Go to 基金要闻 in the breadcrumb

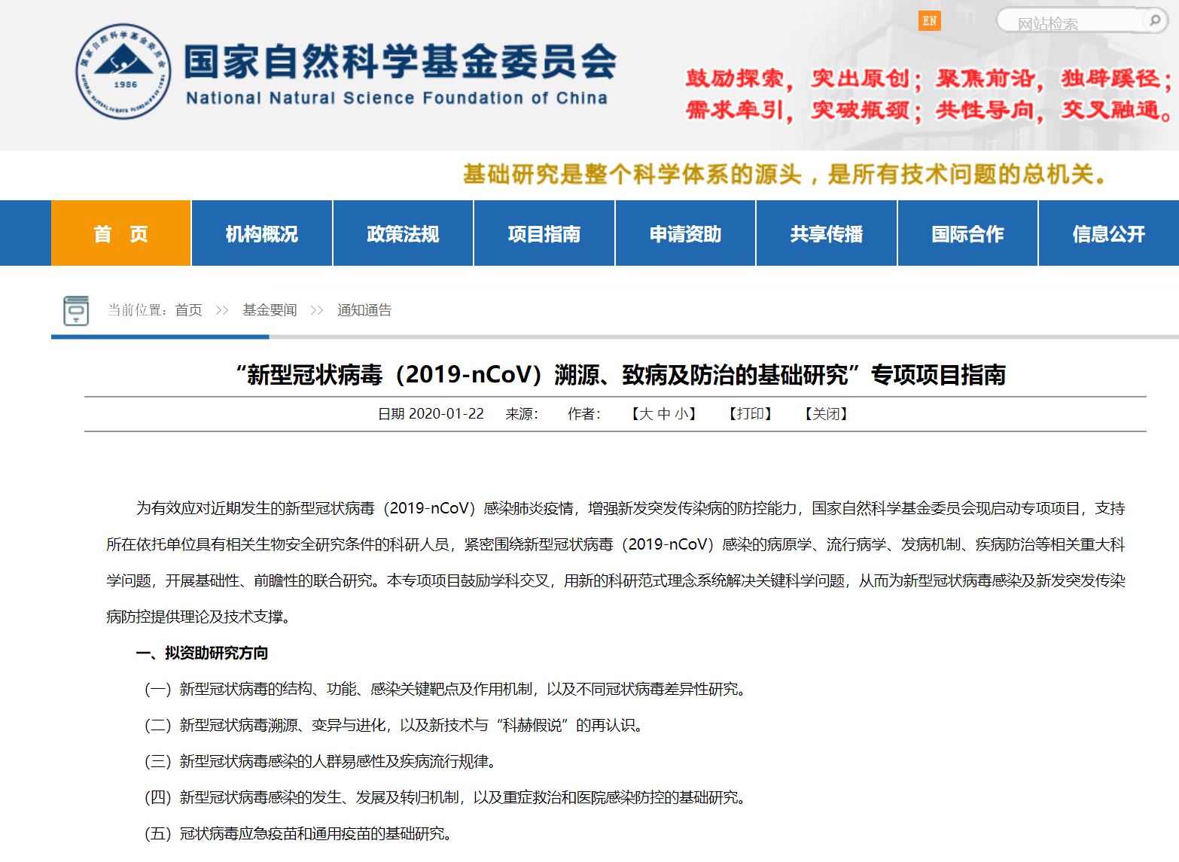pyautogui.click(x=270, y=310)
